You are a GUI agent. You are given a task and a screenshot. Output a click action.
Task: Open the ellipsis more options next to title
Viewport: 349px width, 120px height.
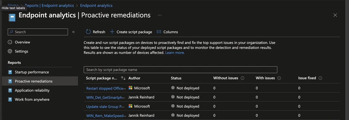tap(160, 15)
